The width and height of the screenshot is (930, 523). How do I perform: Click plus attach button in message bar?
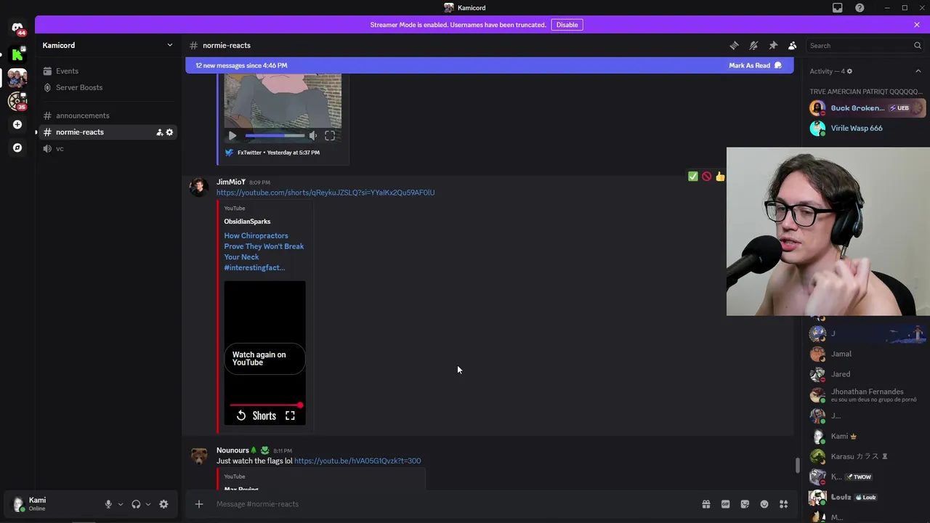198,504
